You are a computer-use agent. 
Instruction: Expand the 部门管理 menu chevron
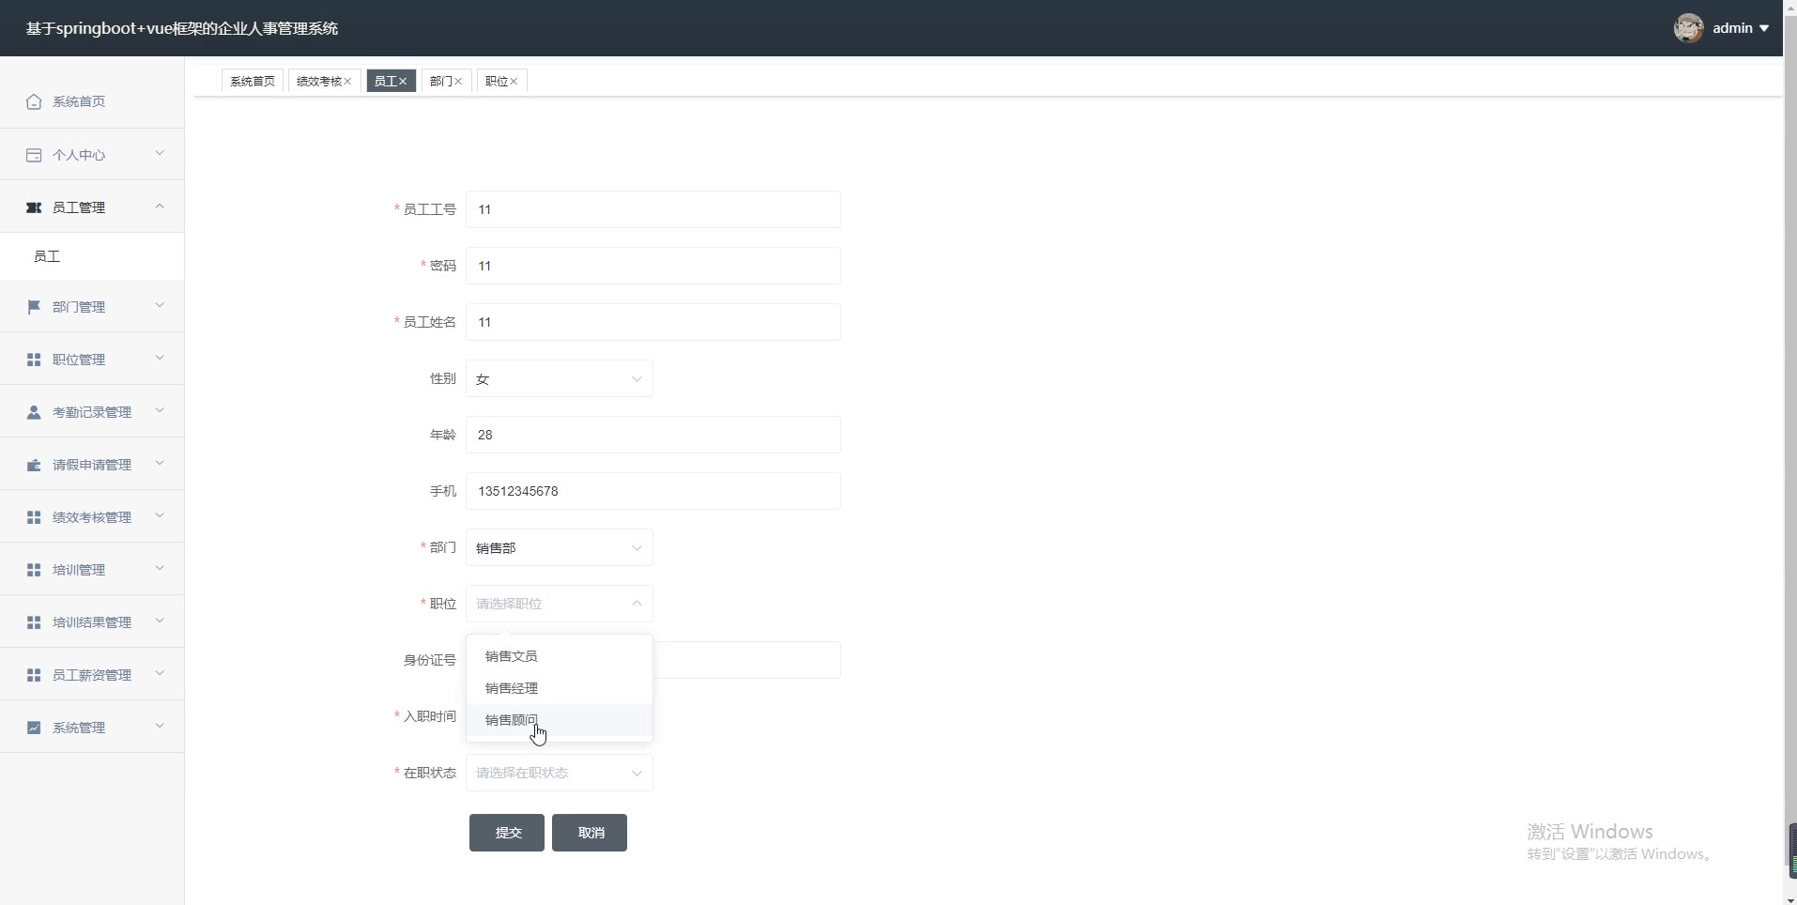click(x=159, y=305)
